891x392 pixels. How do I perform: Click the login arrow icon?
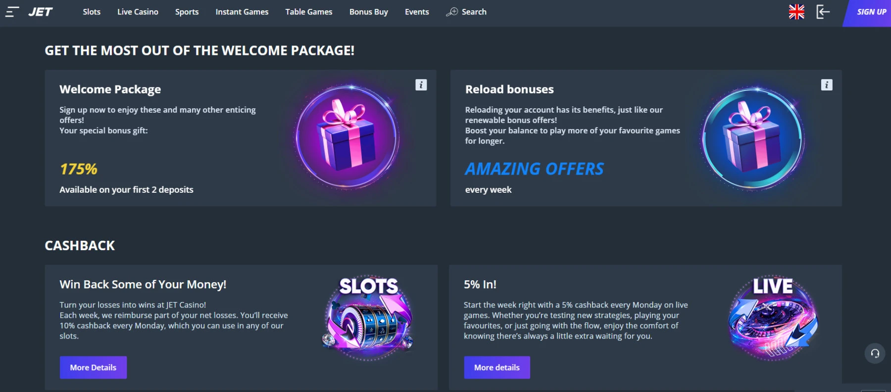(823, 12)
